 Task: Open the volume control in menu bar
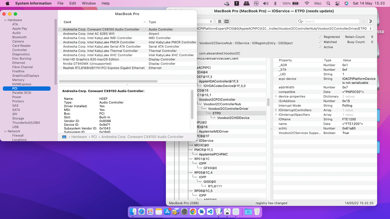click(x=266, y=3)
